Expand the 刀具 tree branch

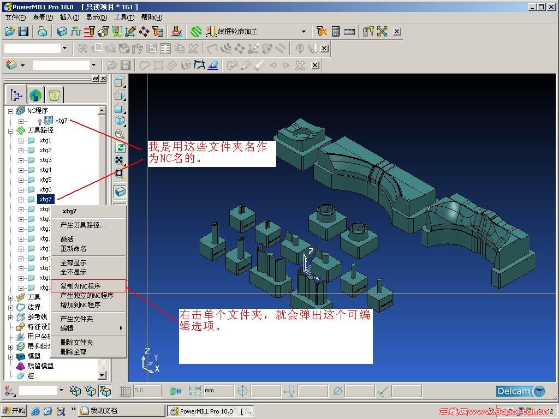(11, 298)
